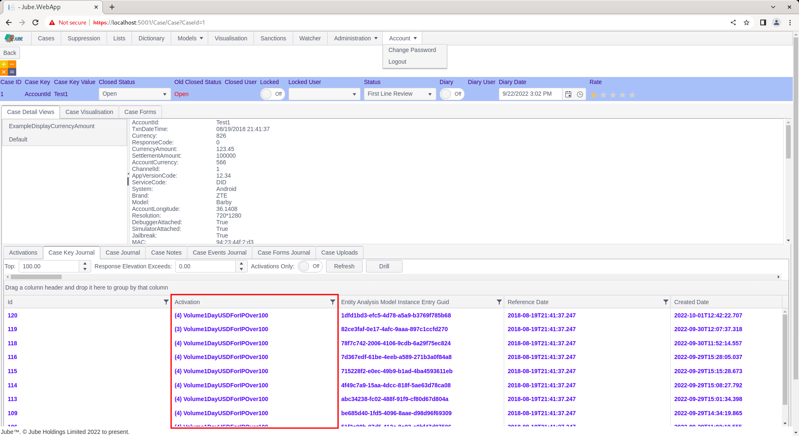Open the Suppression menu item
Viewport: 799px width, 436px height.
[x=84, y=38]
